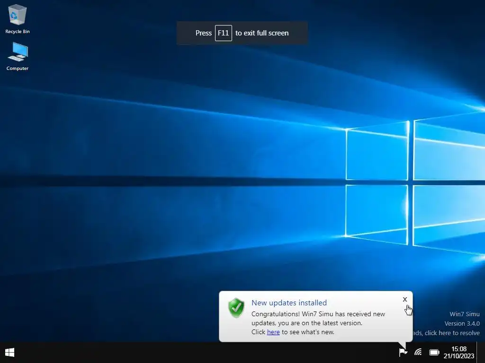
Task: Close the New updates installed notification
Action: tap(405, 299)
